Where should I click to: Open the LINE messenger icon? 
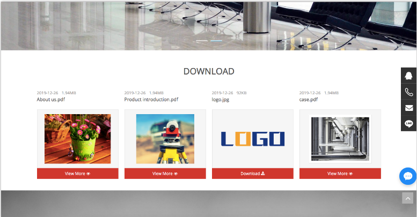click(x=408, y=123)
